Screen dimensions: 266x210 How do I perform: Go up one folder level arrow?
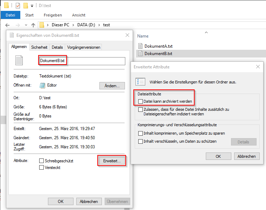click(33, 25)
